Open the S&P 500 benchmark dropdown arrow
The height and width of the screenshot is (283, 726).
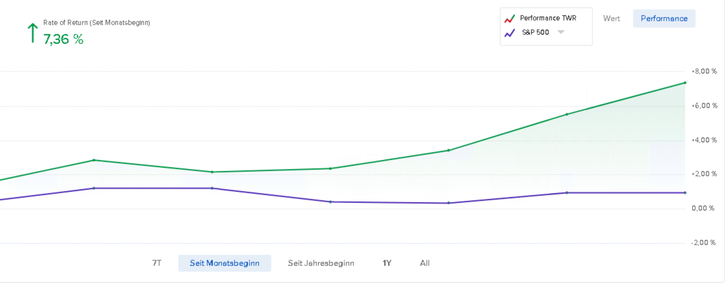coord(561,32)
